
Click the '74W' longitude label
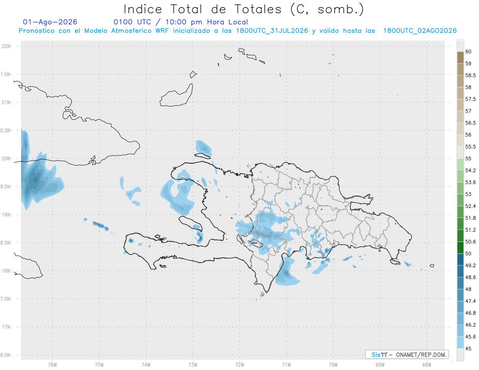(146, 365)
